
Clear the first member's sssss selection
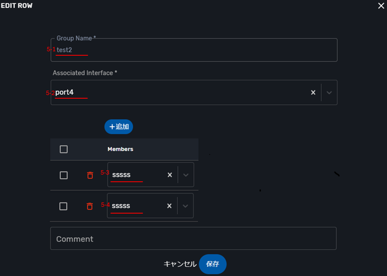(170, 175)
